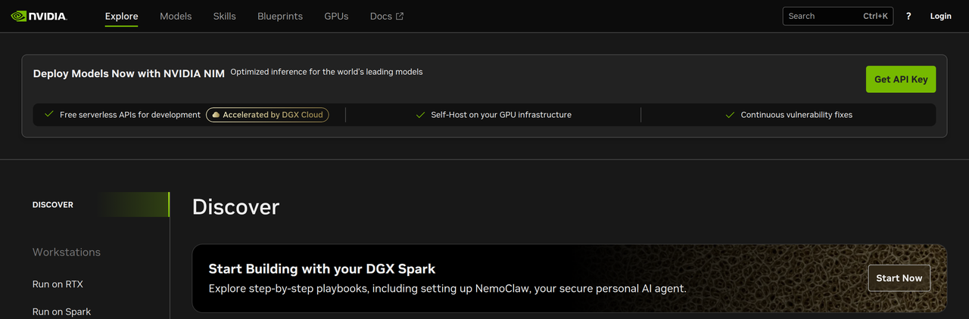
Task: Click the Start Now button
Action: click(899, 278)
